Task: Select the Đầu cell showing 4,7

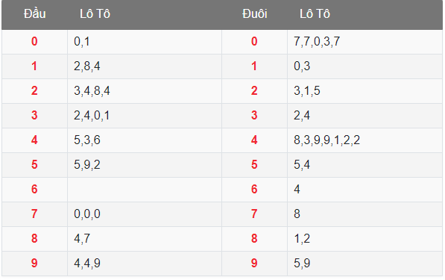Action: [x=145, y=239]
